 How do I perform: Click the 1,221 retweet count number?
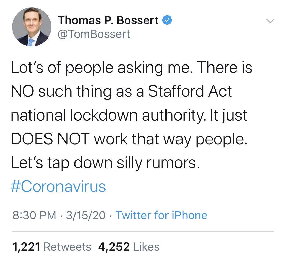[26, 247]
